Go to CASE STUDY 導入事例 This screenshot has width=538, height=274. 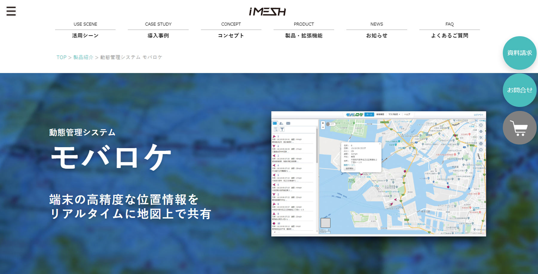pos(158,30)
